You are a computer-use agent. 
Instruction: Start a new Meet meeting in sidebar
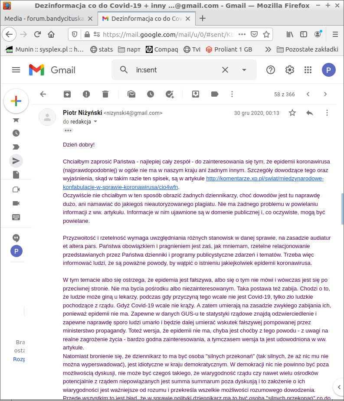pos(16,189)
